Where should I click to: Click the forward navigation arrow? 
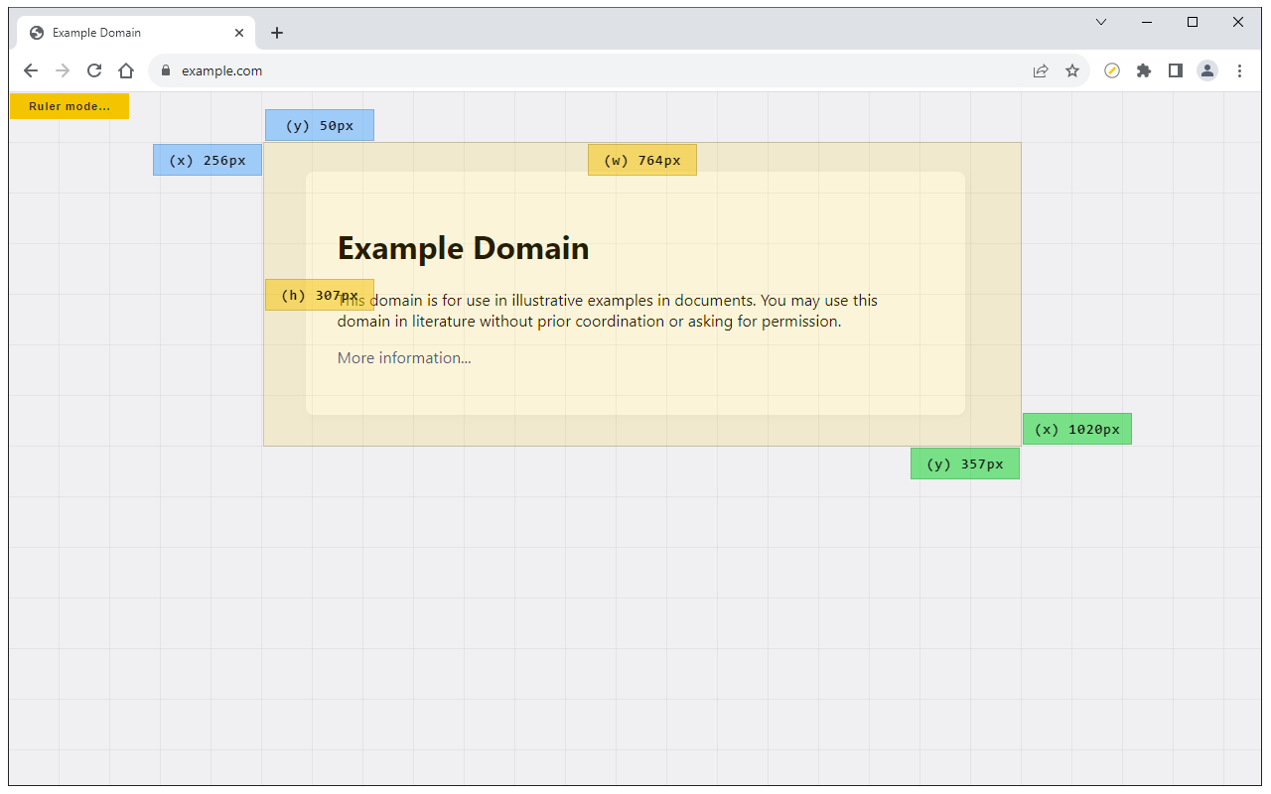pos(63,70)
